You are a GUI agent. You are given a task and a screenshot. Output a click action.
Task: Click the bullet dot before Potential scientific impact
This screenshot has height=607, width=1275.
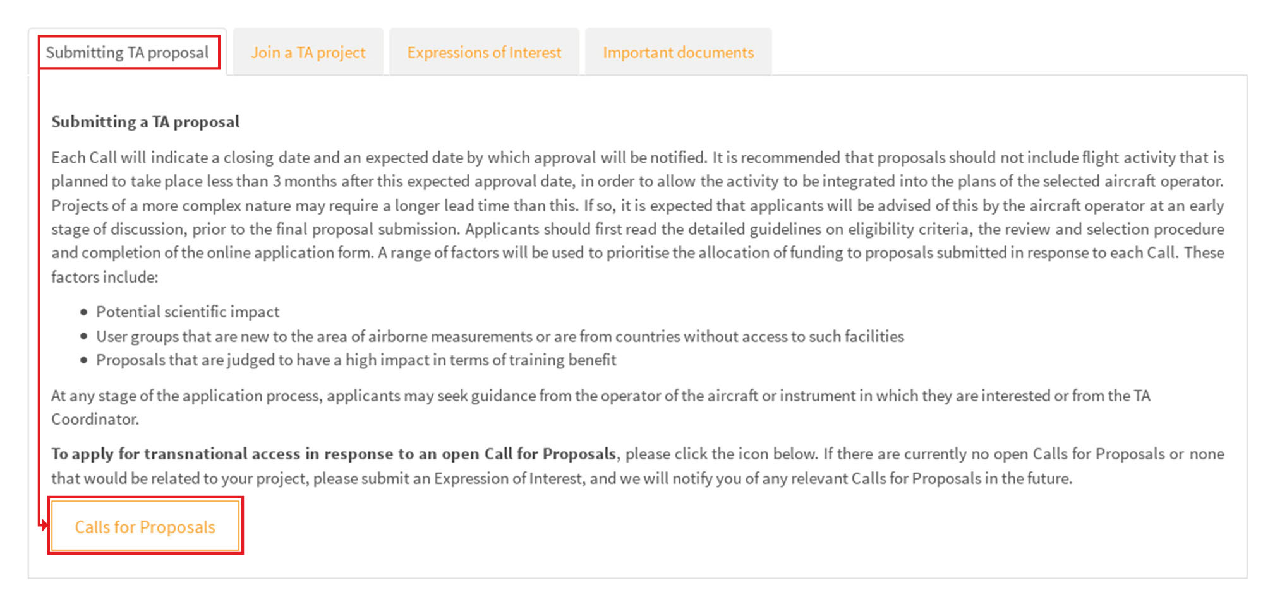click(84, 312)
